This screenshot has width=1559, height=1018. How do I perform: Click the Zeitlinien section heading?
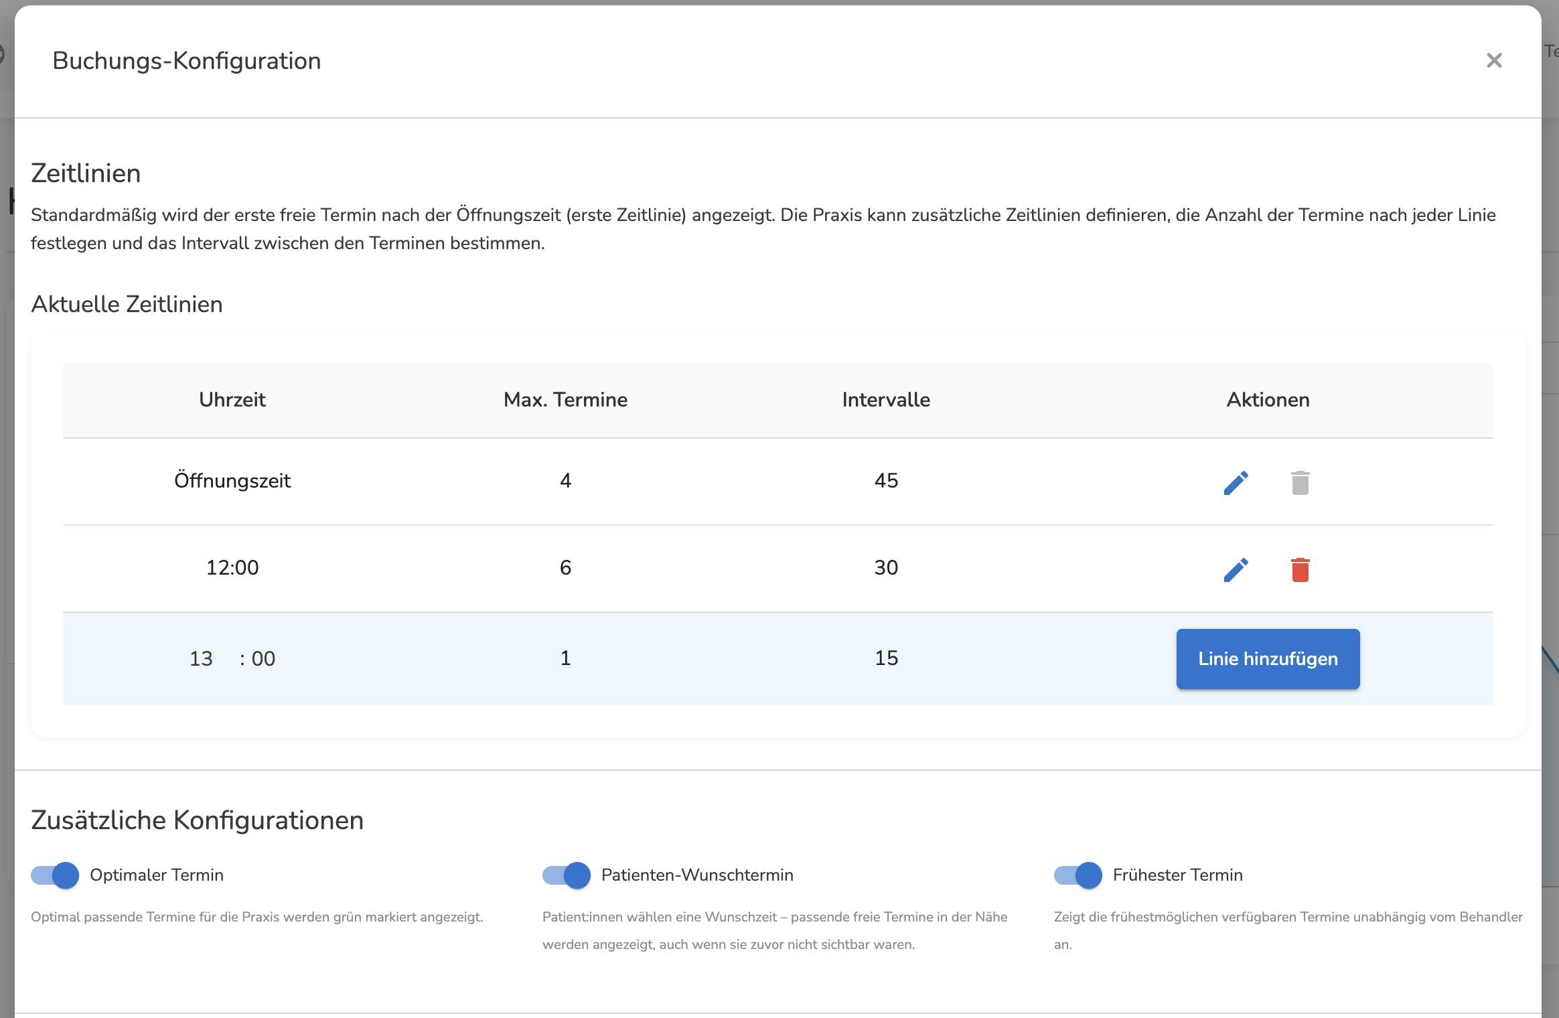click(x=86, y=173)
